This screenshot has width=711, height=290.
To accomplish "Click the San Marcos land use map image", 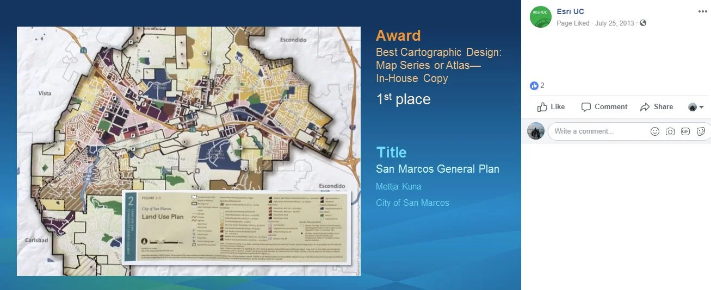I will coord(189,151).
